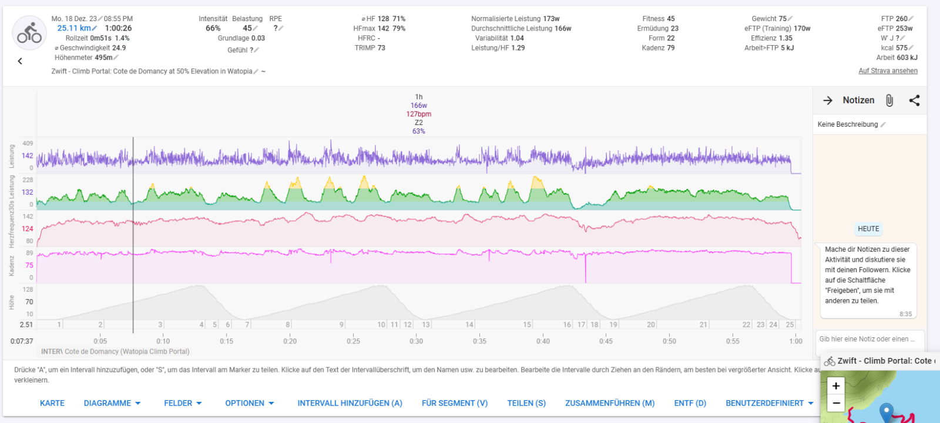Collapse the Notizen panel with the arrow
The height and width of the screenshot is (423, 940).
pos(828,100)
